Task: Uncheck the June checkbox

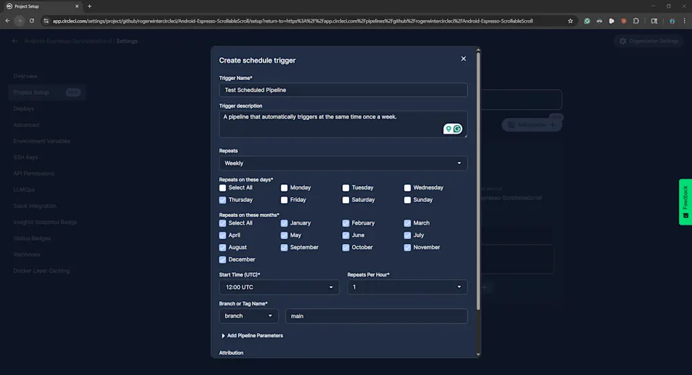Action: (x=346, y=236)
